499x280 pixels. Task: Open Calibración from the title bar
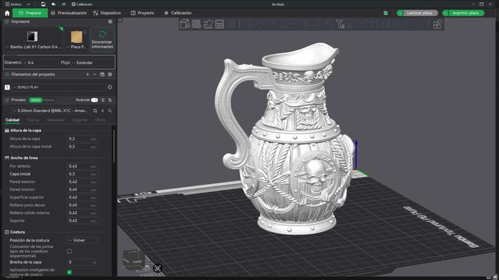[82, 4]
